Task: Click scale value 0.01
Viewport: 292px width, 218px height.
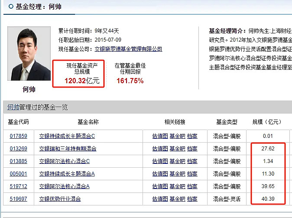Action: pos(268,136)
